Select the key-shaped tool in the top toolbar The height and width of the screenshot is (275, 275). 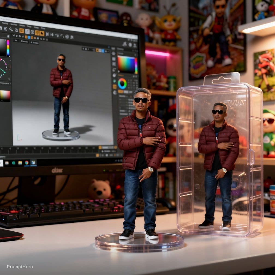coord(11,29)
